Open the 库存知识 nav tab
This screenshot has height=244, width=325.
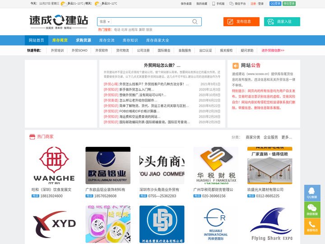click(130, 40)
